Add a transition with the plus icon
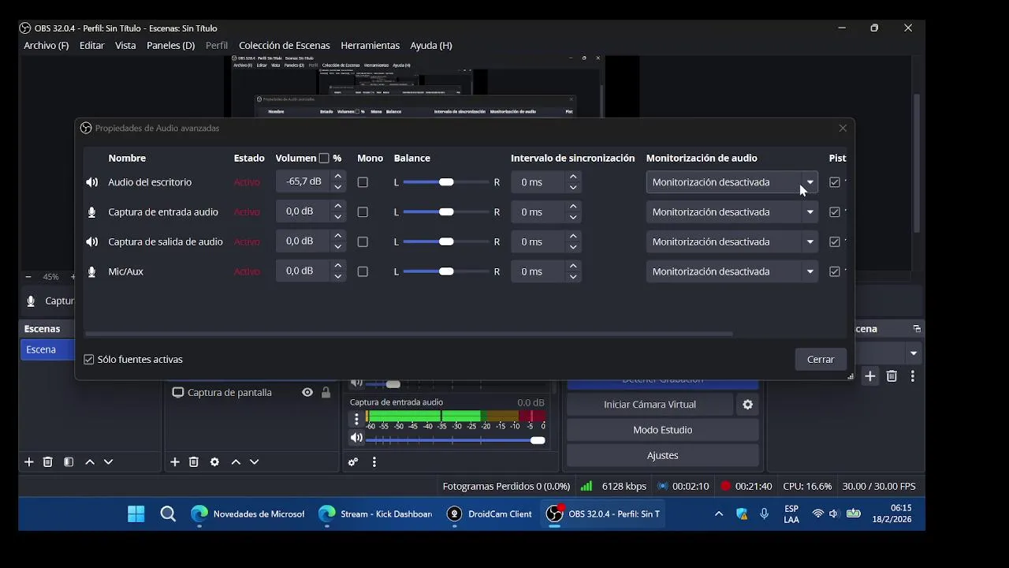 870,376
